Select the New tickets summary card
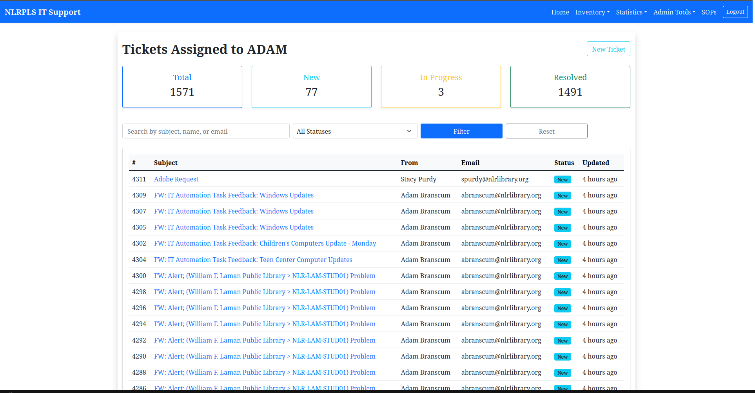755x393 pixels. pyautogui.click(x=311, y=87)
